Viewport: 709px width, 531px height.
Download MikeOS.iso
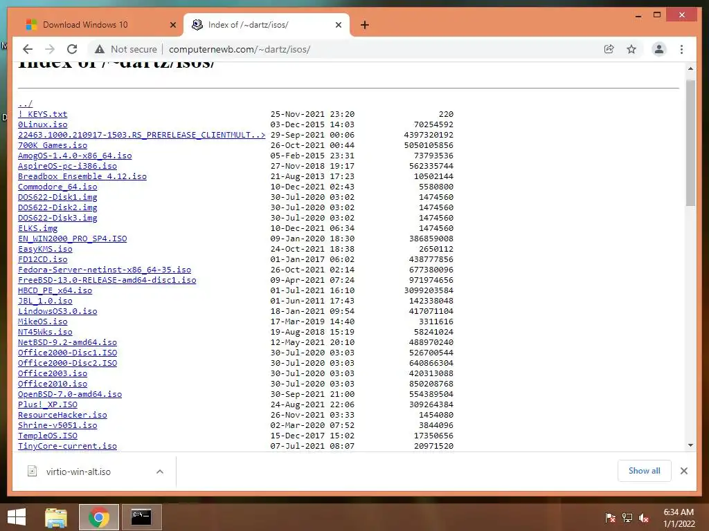tap(42, 322)
